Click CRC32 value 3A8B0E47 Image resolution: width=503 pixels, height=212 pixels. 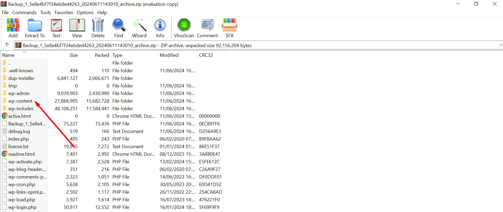pyautogui.click(x=210, y=154)
